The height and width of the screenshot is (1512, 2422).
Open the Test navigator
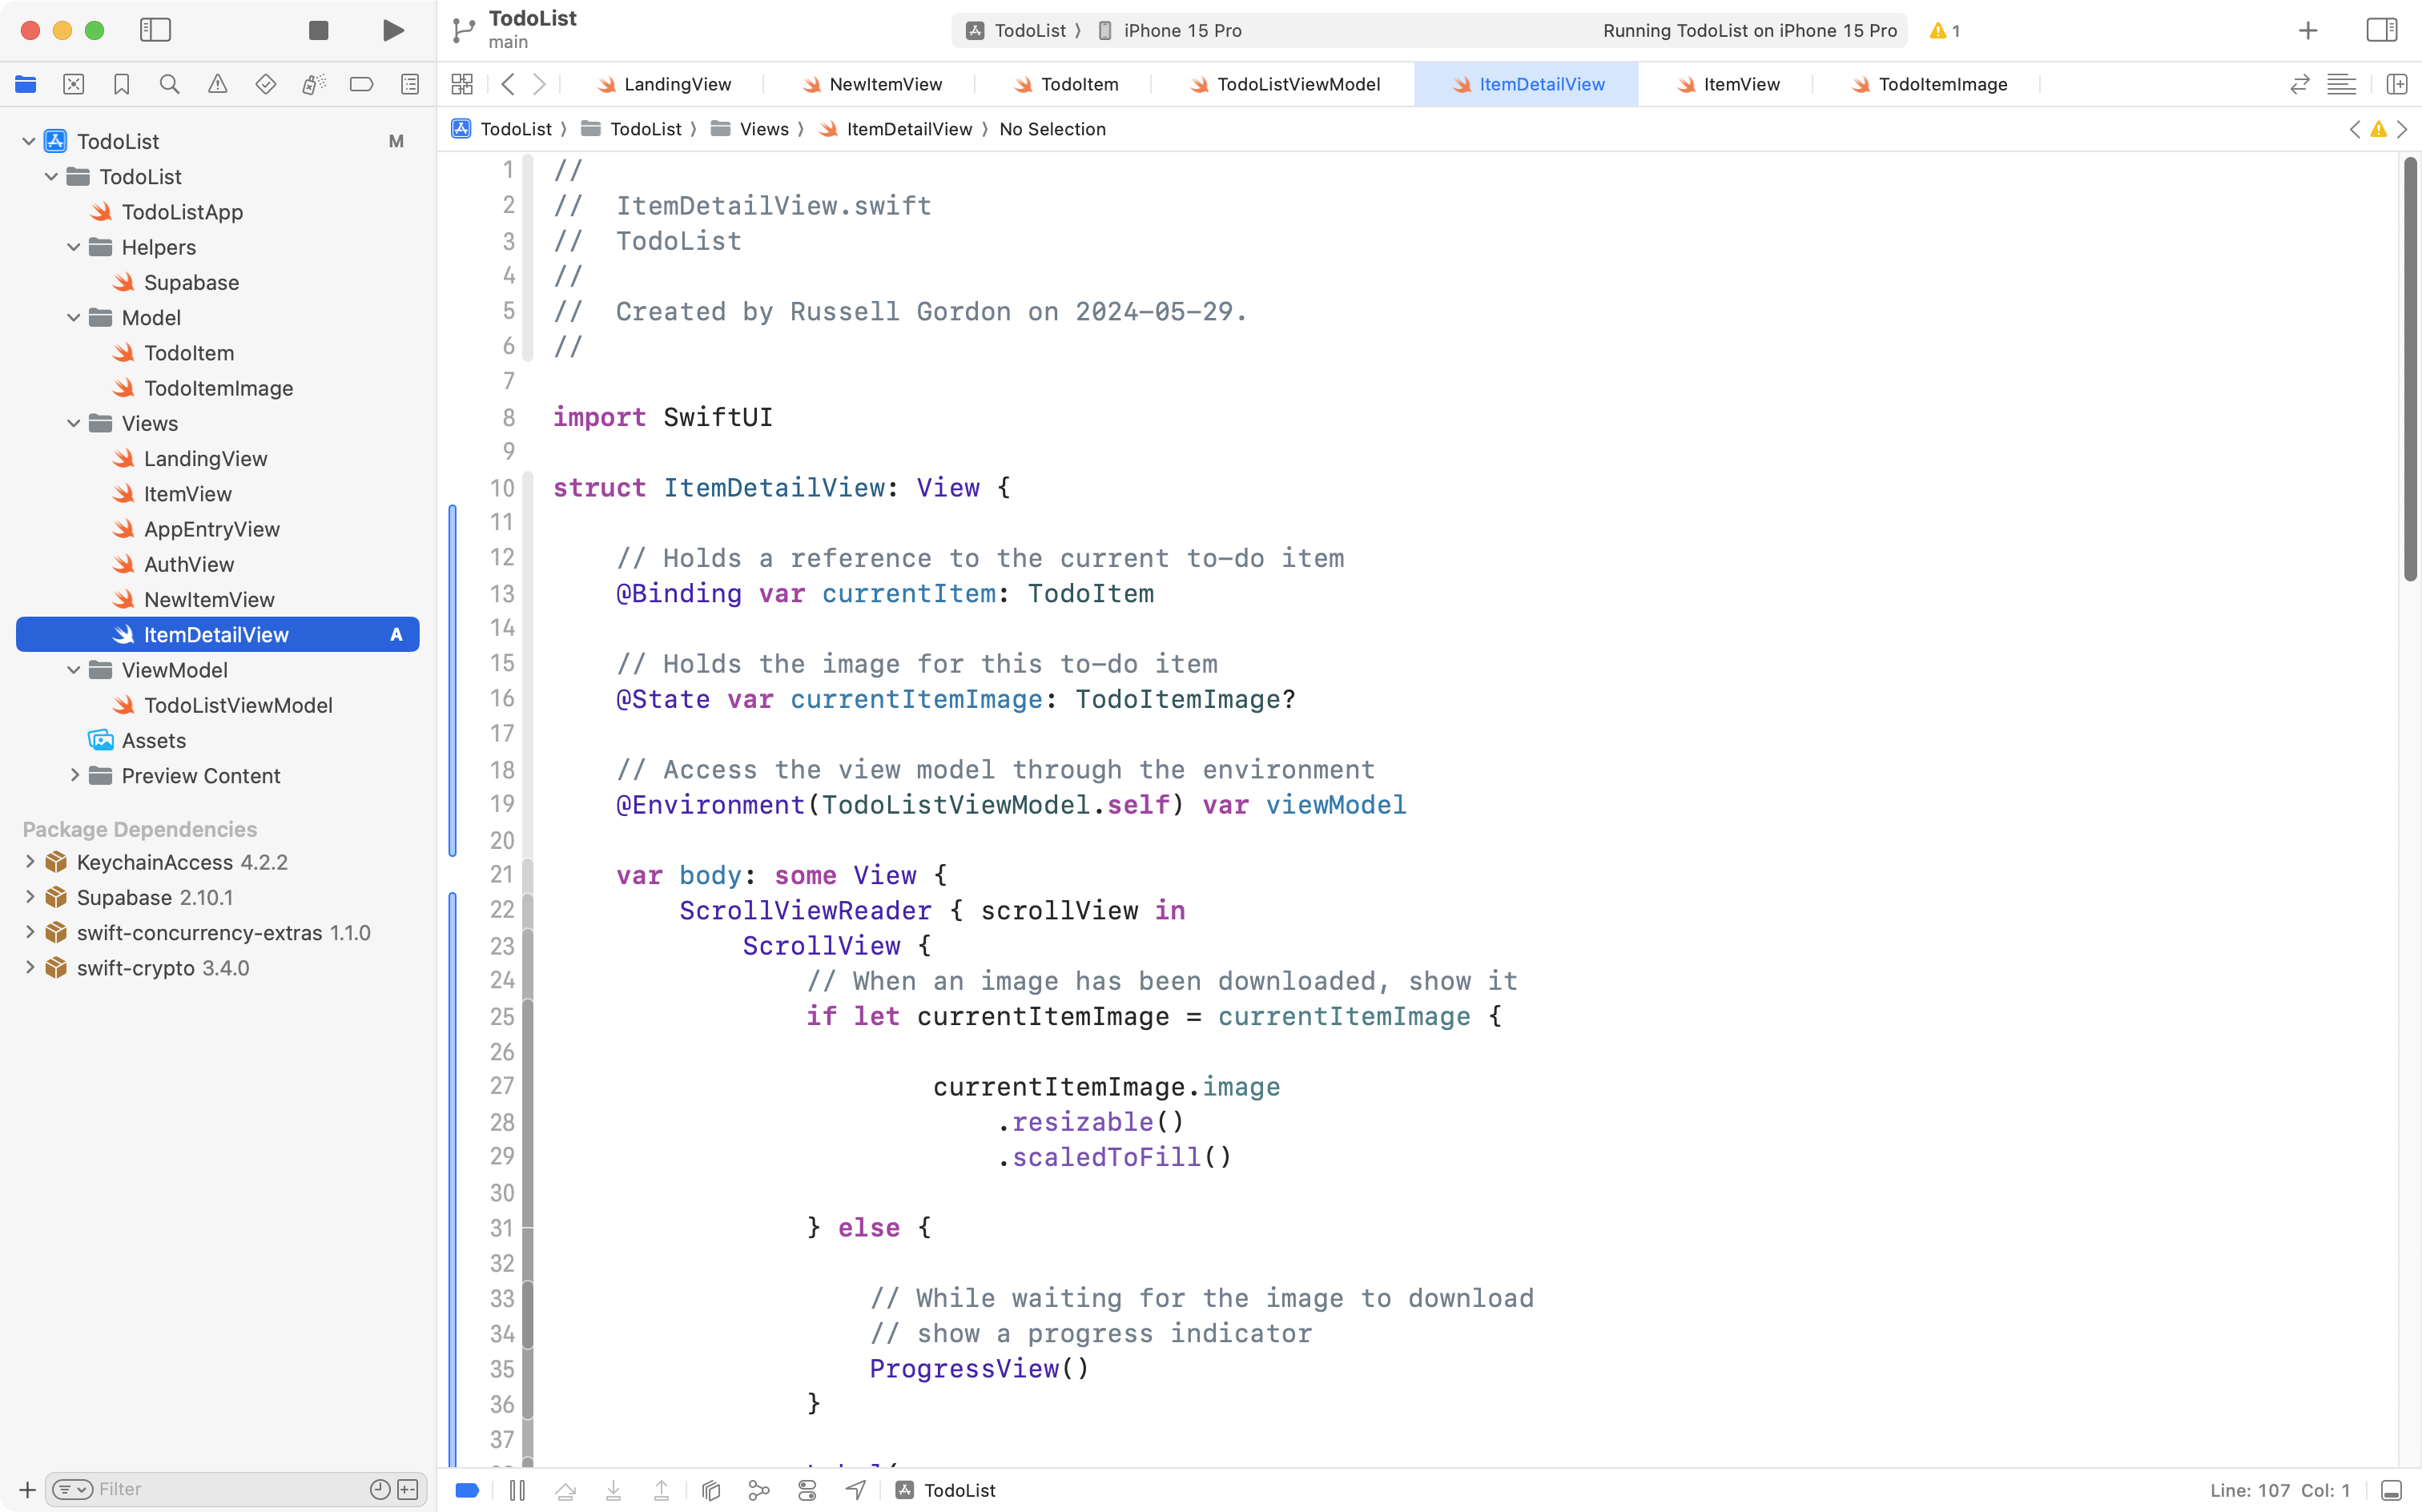click(266, 84)
